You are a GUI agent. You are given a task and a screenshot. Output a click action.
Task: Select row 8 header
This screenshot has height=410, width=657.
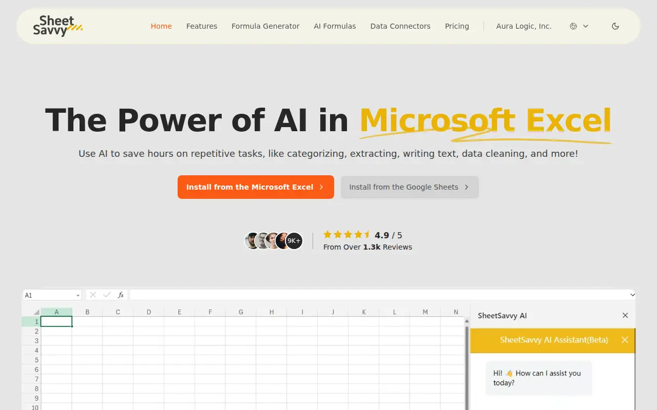(31, 389)
